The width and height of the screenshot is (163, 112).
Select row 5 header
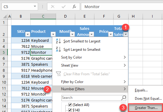(4, 52)
